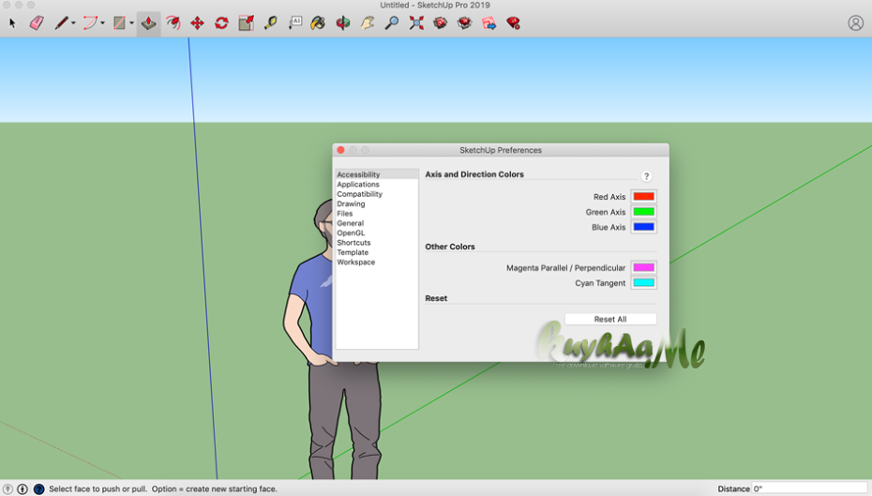Open the Blue Axis color swatch
872x496 pixels.
point(643,227)
